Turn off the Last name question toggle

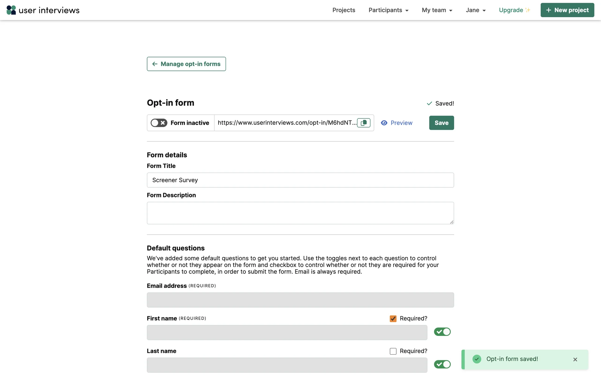point(442,364)
